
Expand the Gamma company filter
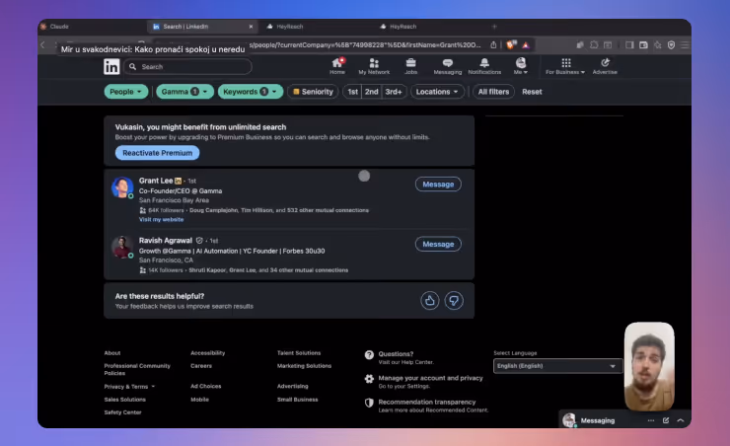[x=184, y=92]
